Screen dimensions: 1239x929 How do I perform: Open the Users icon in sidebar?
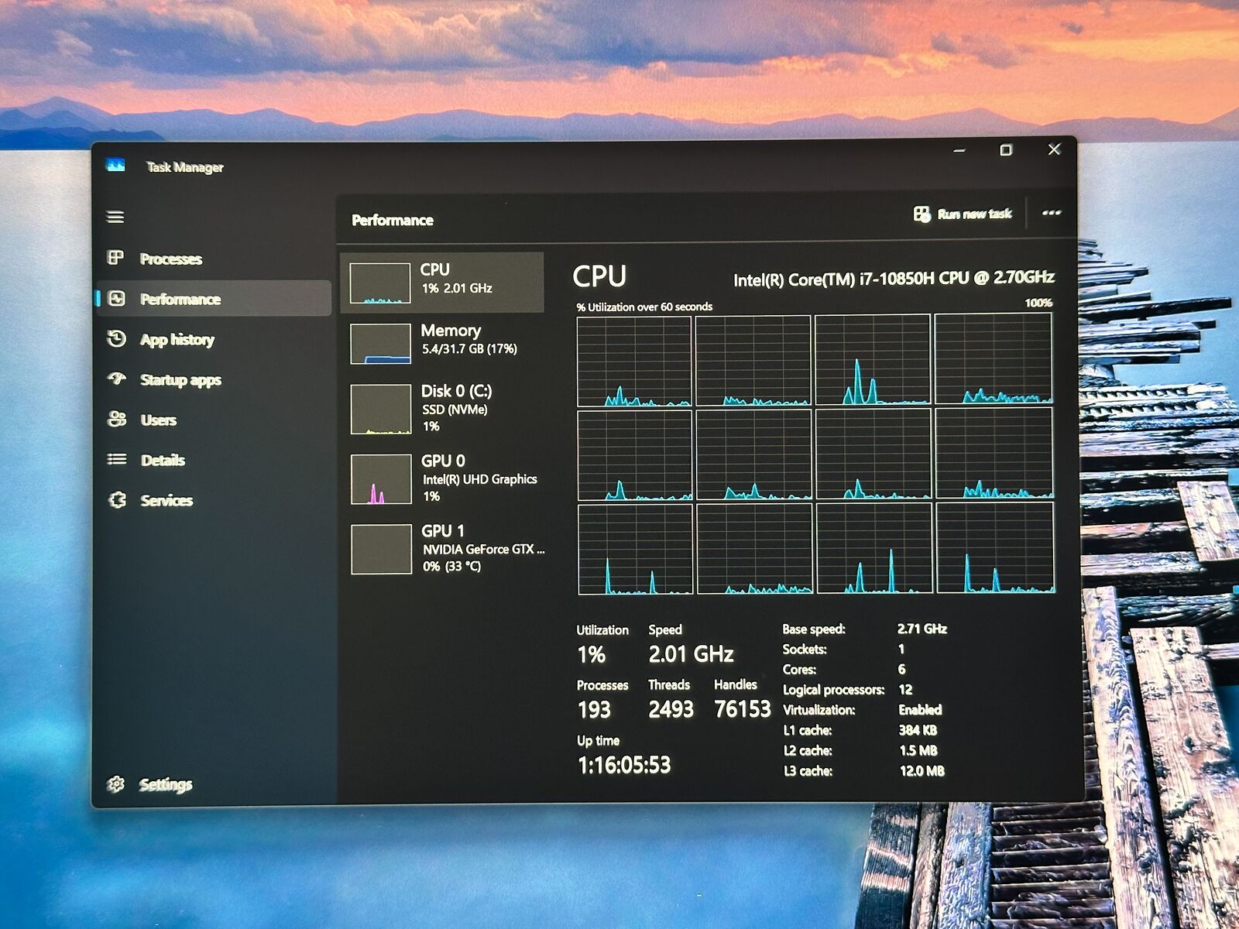tap(117, 420)
